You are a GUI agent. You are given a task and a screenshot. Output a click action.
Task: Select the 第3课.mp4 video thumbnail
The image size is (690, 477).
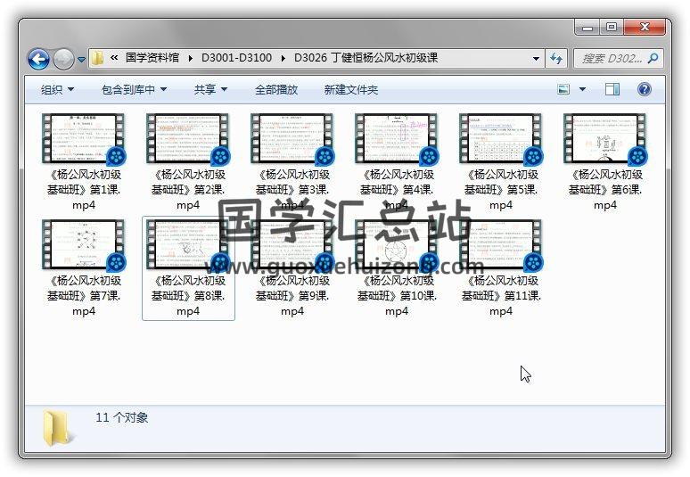(x=292, y=138)
